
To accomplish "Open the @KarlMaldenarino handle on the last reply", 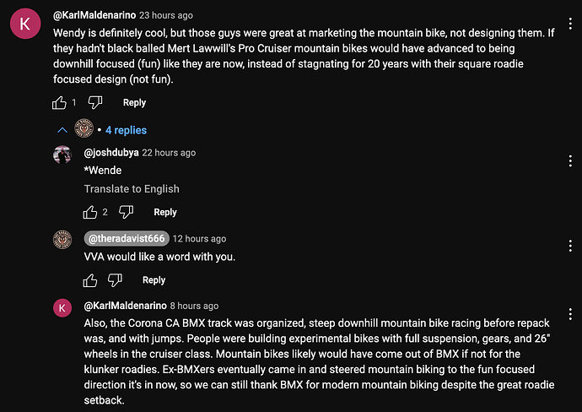I will [x=125, y=306].
